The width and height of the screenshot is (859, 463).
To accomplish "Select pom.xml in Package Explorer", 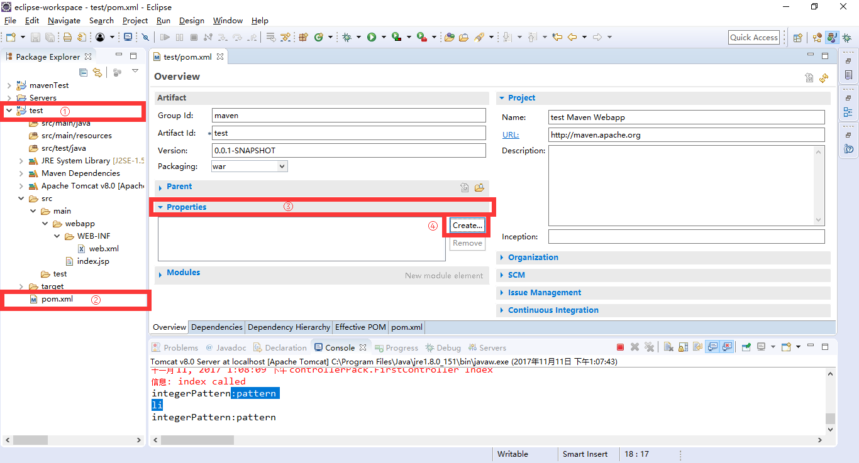I will (x=57, y=299).
